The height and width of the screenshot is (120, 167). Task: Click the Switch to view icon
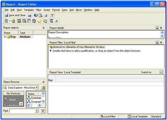tap(161, 72)
